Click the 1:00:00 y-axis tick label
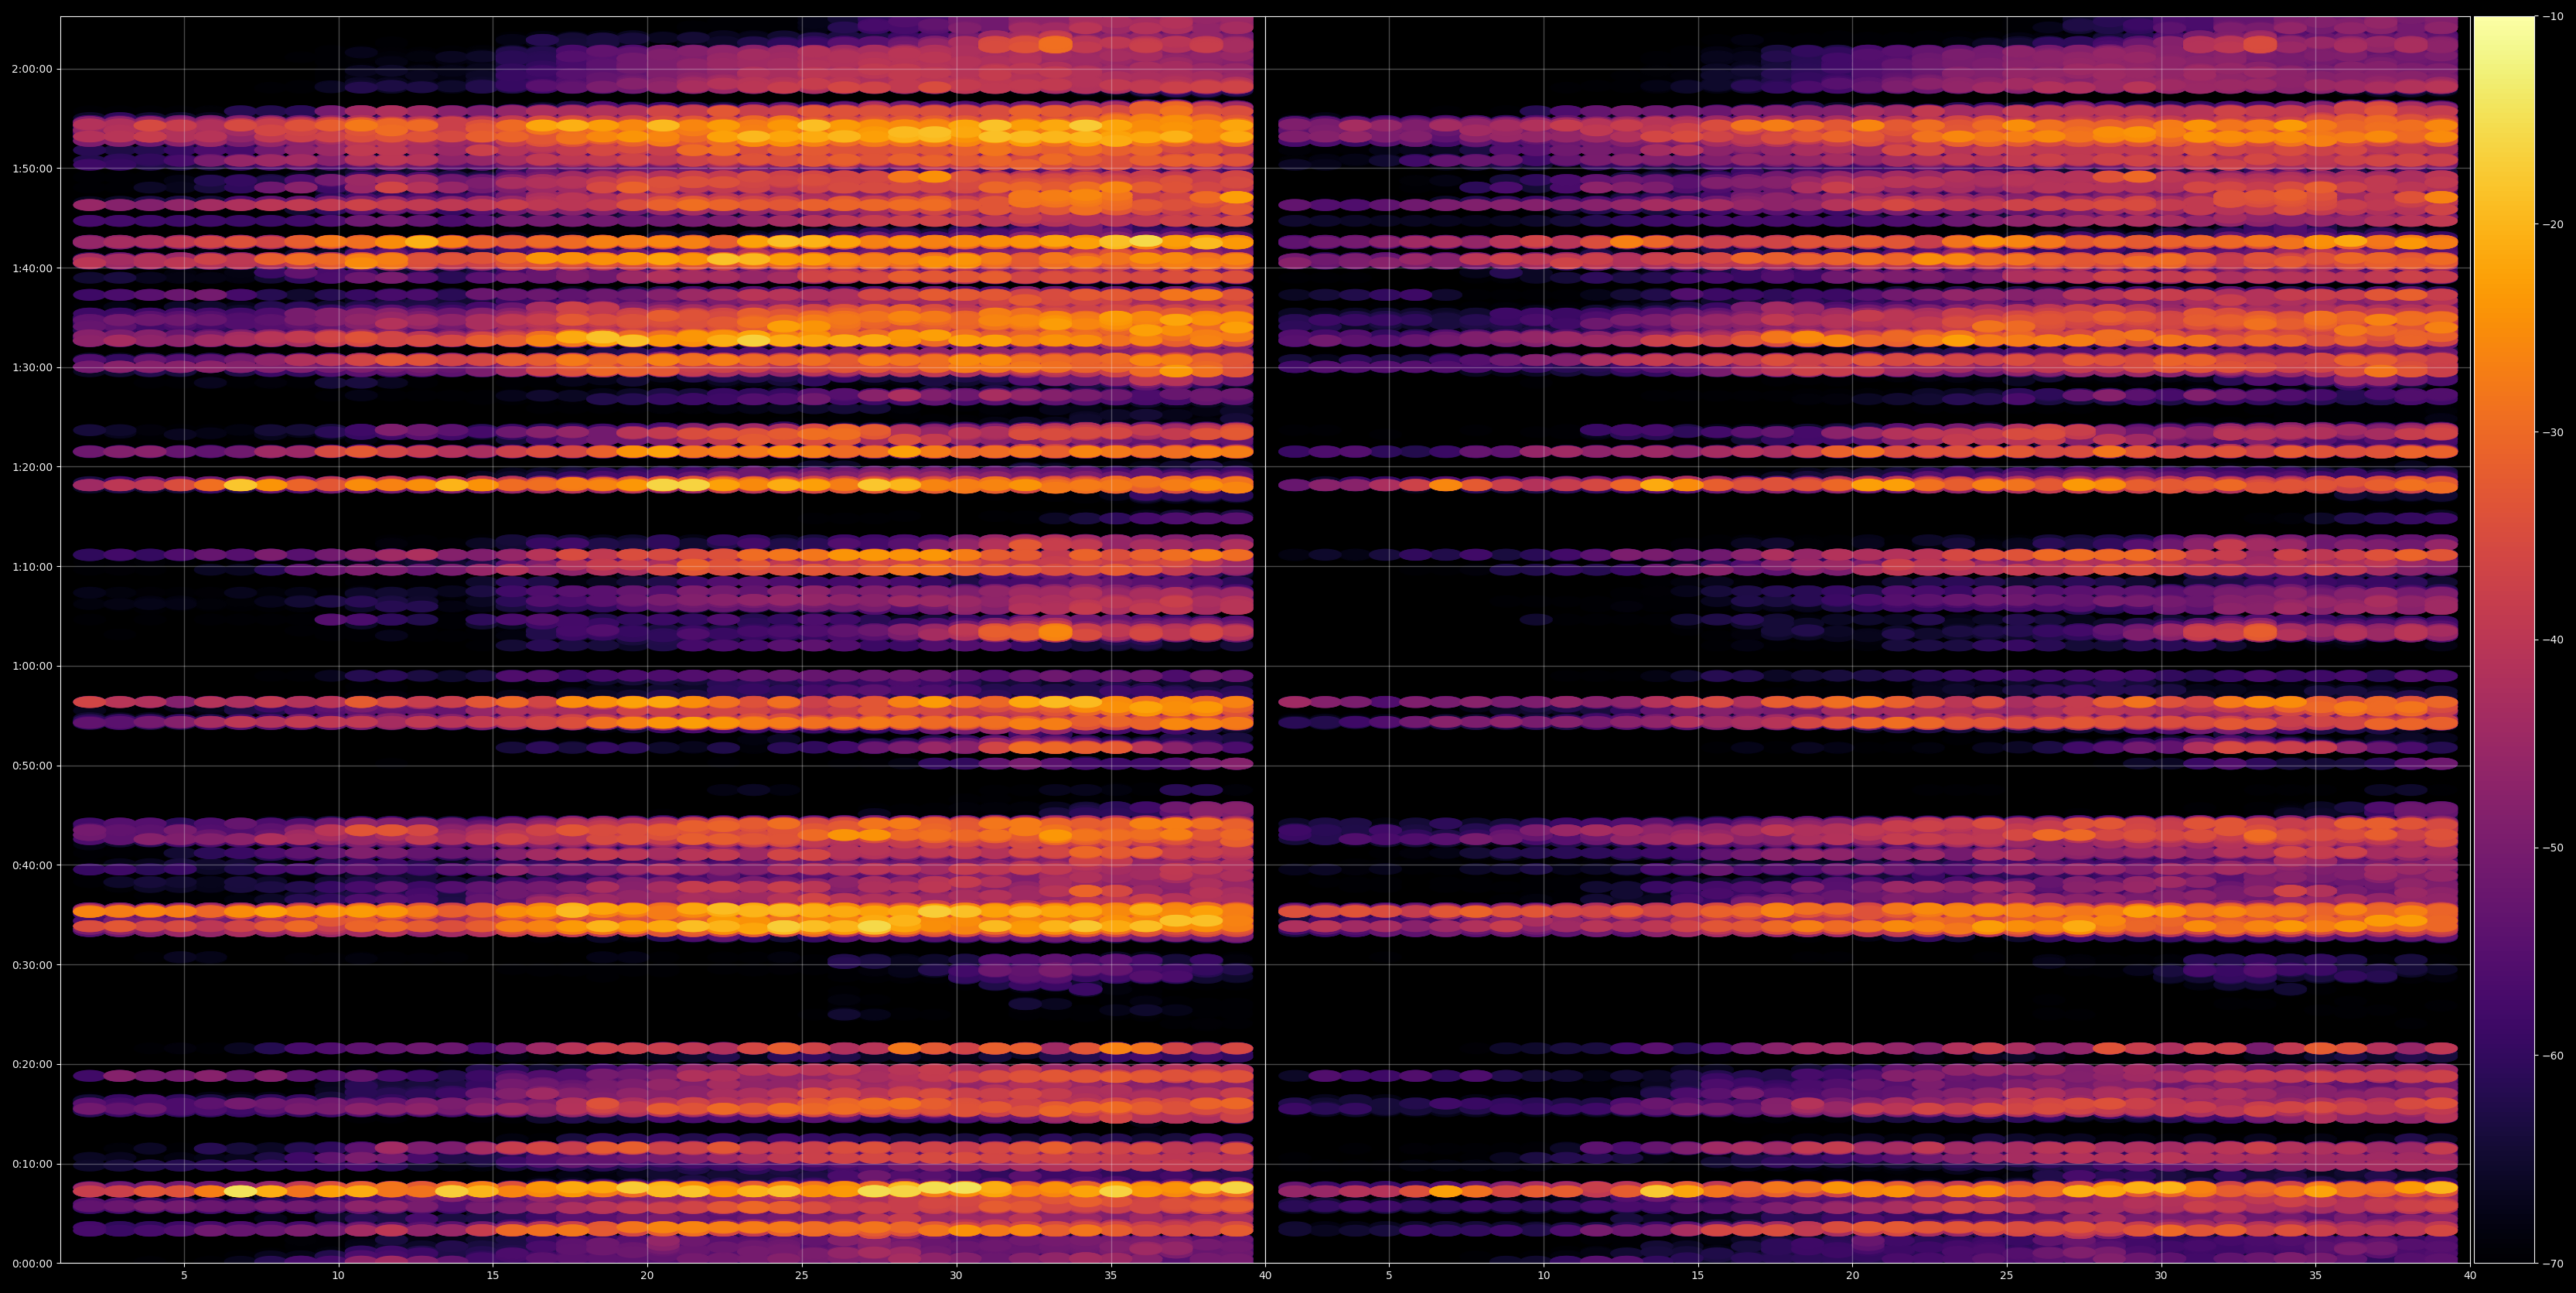This screenshot has height=1293, width=2576. tap(33, 666)
